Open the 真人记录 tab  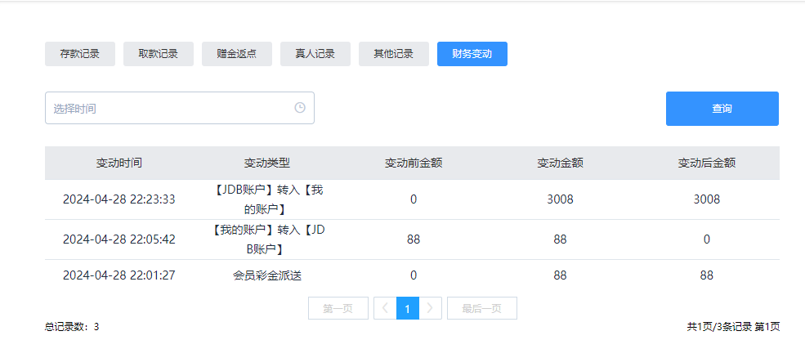pos(315,54)
